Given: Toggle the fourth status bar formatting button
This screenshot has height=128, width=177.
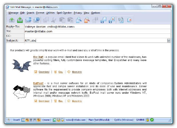Looking at the screenshot, I should click(35, 120).
